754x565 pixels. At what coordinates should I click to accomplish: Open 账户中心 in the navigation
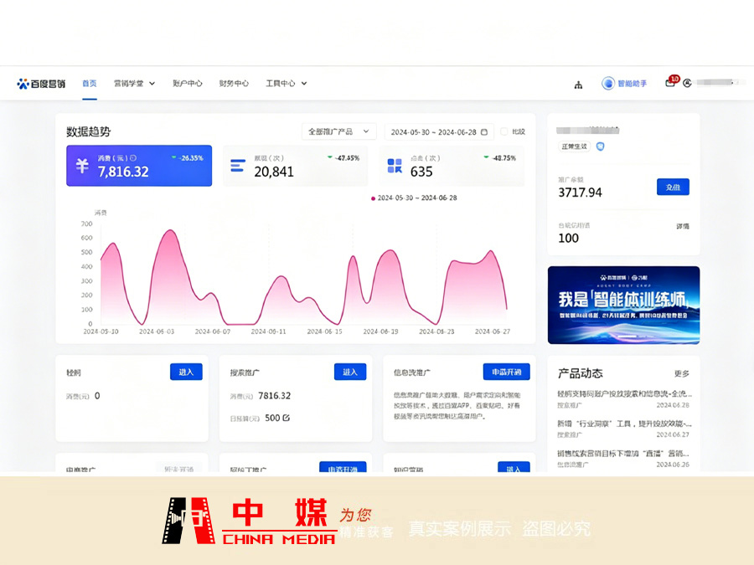pos(188,84)
